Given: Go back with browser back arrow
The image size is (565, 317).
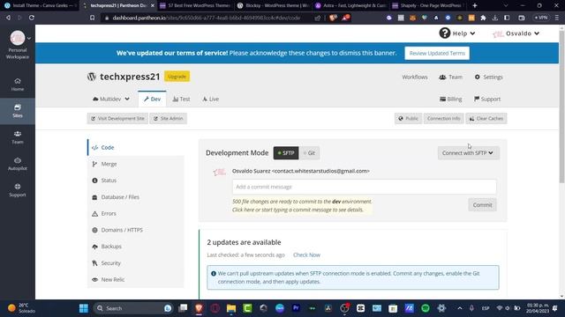Looking at the screenshot, I should coord(8,18).
